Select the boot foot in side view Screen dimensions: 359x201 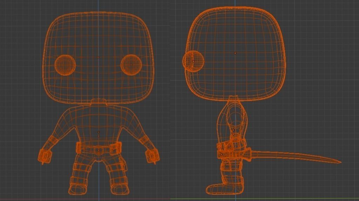(x=224, y=188)
